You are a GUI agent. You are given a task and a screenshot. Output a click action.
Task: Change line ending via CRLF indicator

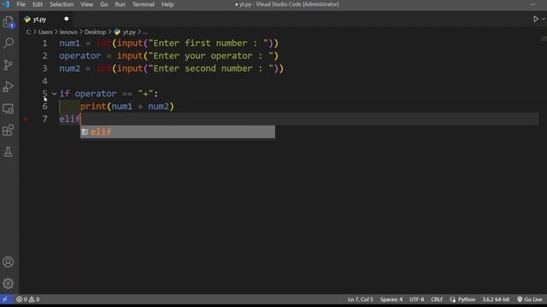coord(437,299)
